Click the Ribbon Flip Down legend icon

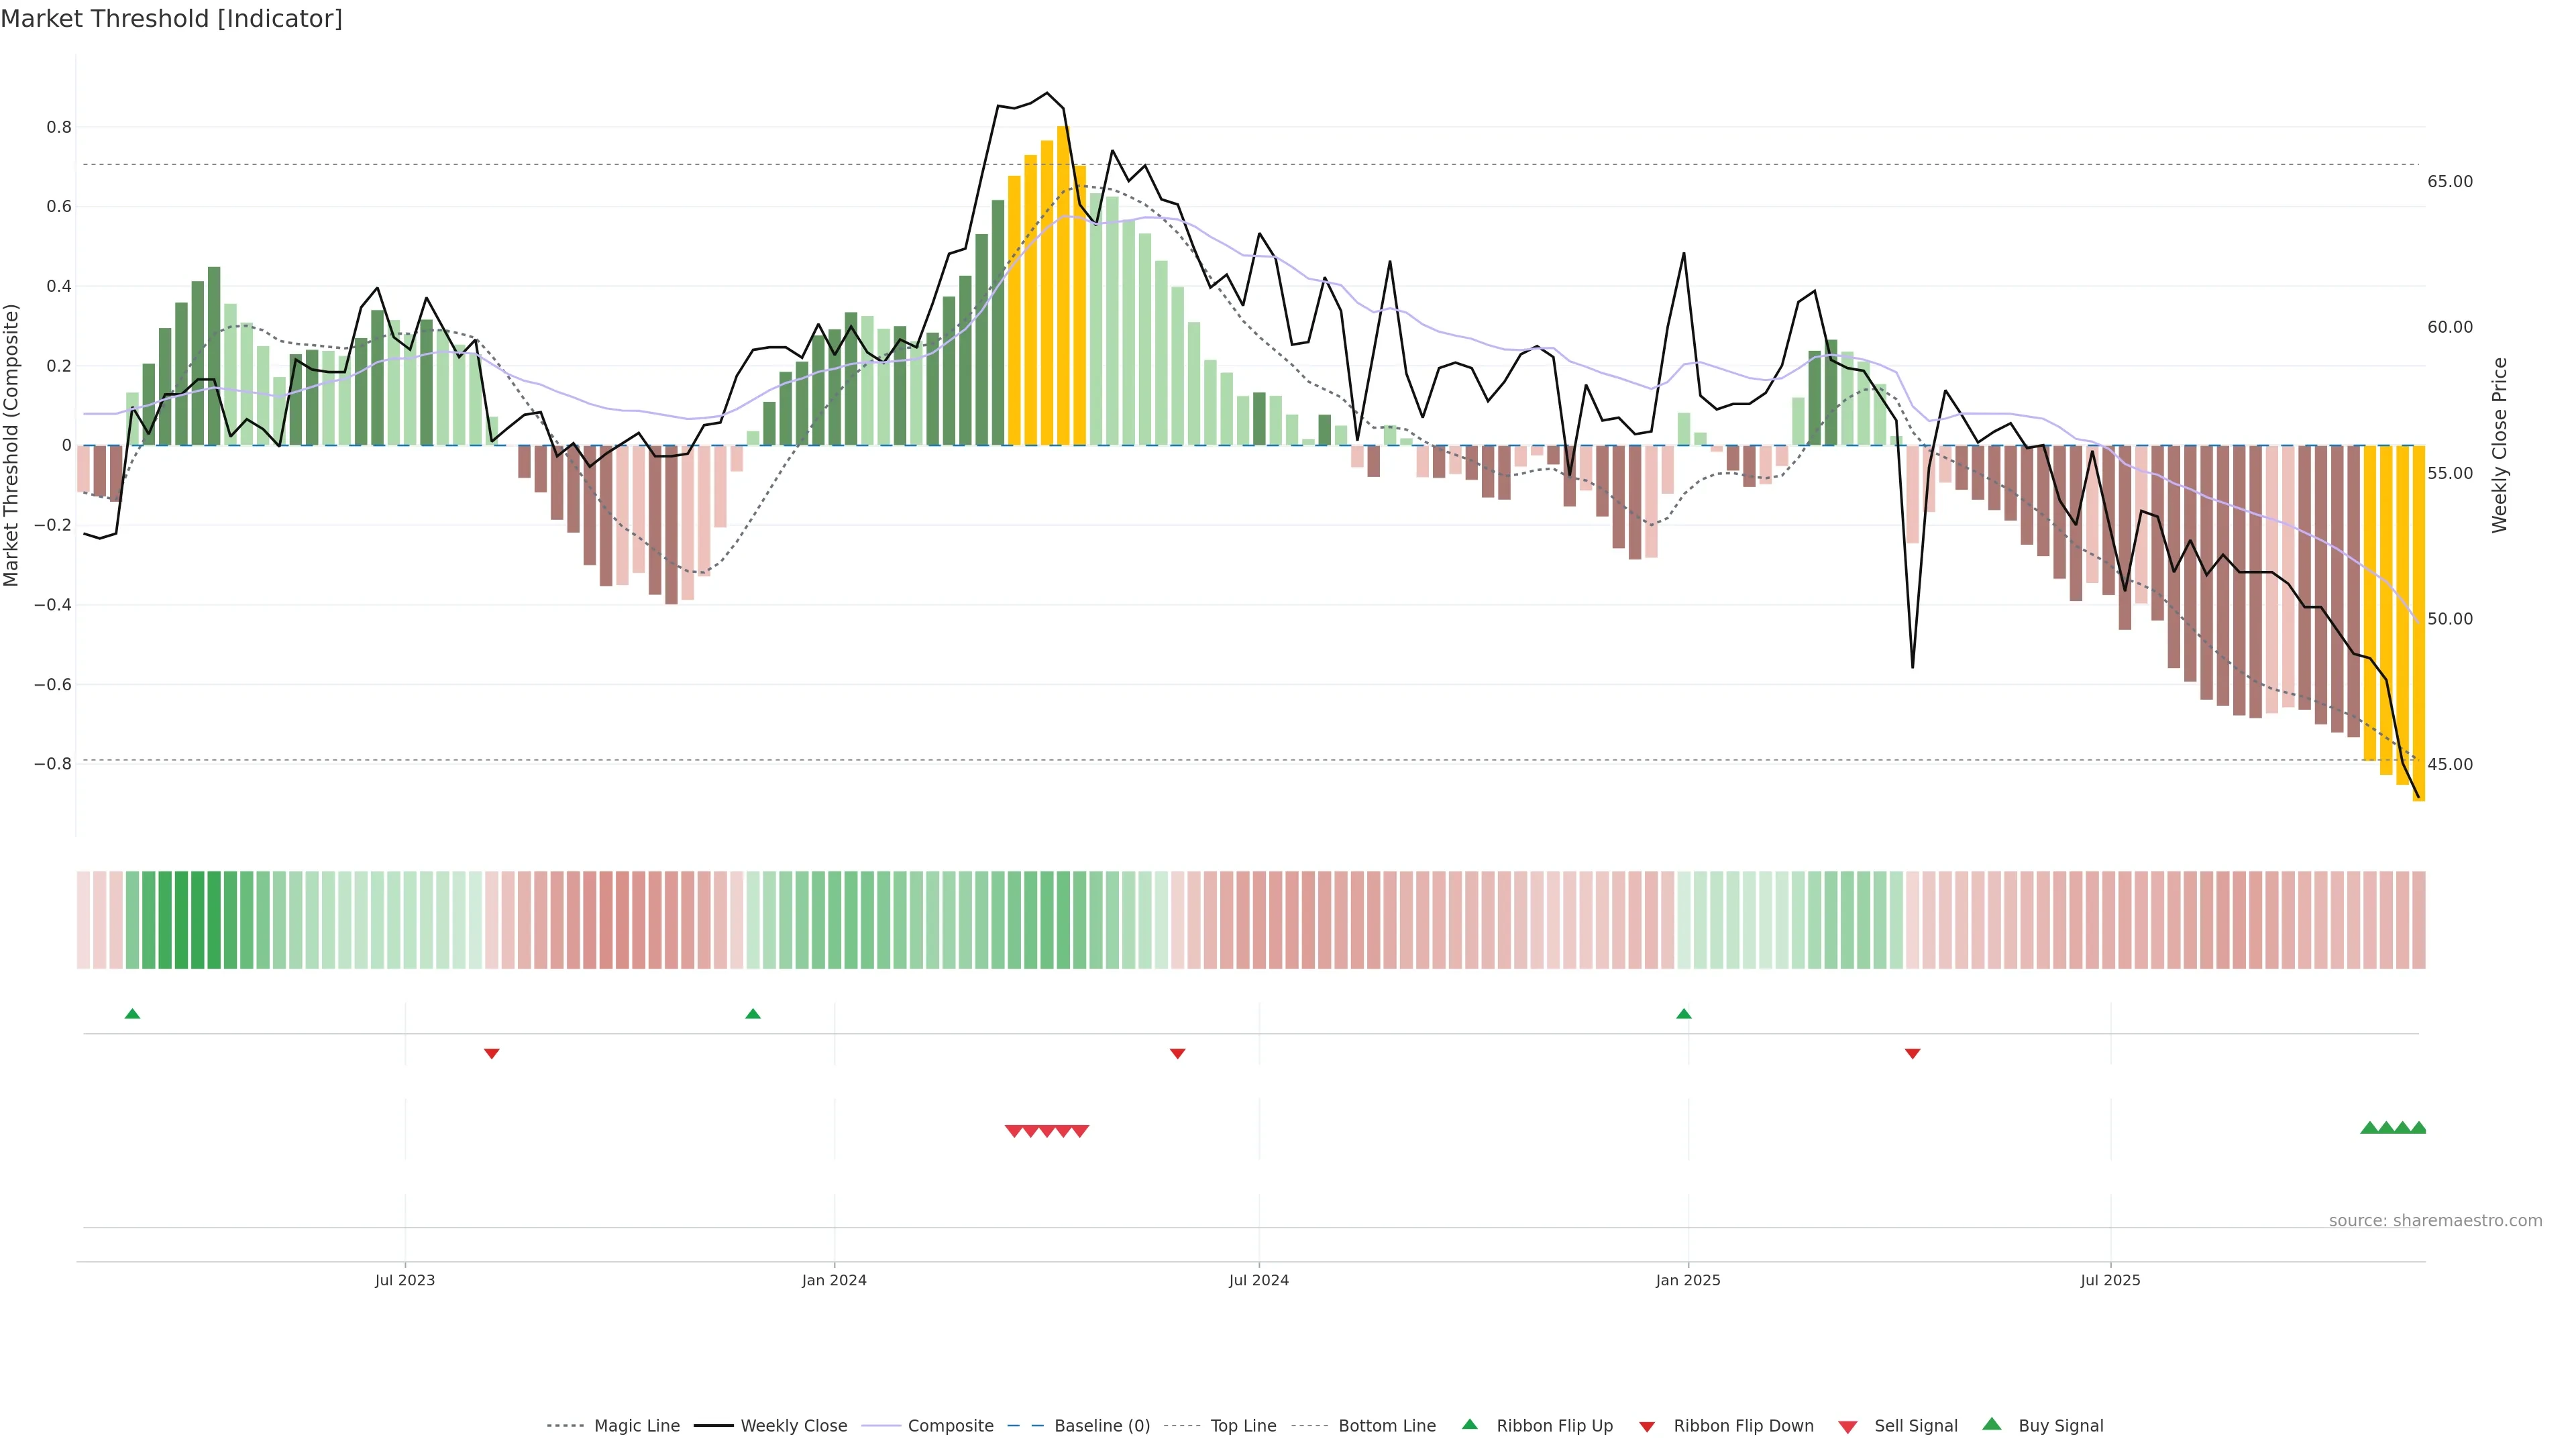1647,1427
